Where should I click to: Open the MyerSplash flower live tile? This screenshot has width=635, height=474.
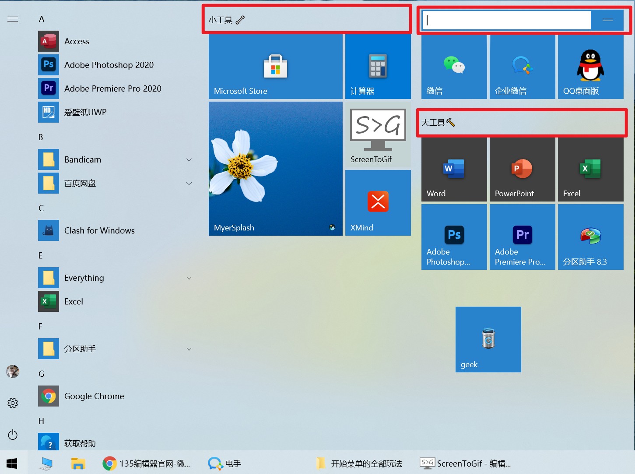(276, 169)
